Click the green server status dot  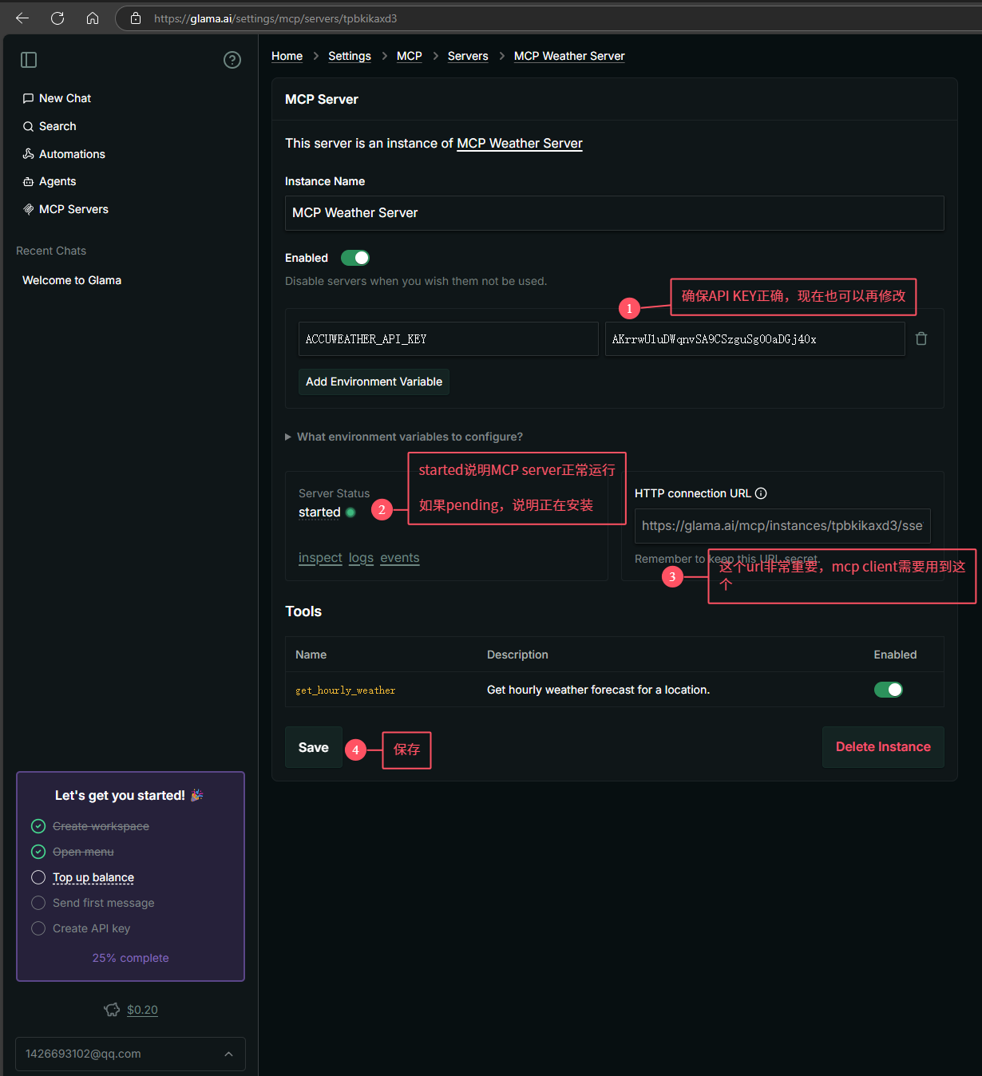click(x=350, y=512)
